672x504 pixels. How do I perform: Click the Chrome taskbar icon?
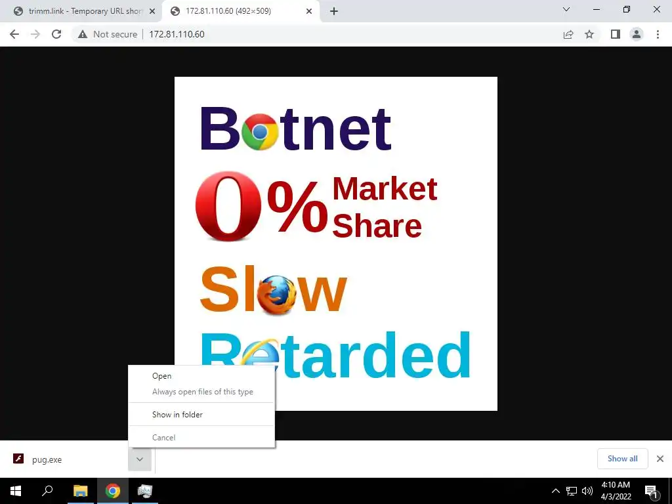point(113,491)
